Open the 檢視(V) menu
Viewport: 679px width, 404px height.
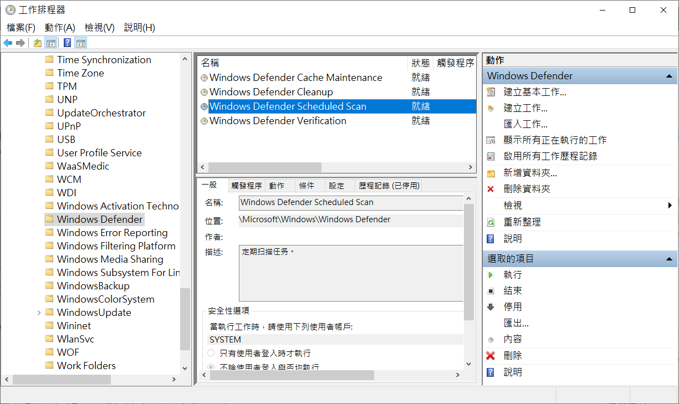(100, 28)
